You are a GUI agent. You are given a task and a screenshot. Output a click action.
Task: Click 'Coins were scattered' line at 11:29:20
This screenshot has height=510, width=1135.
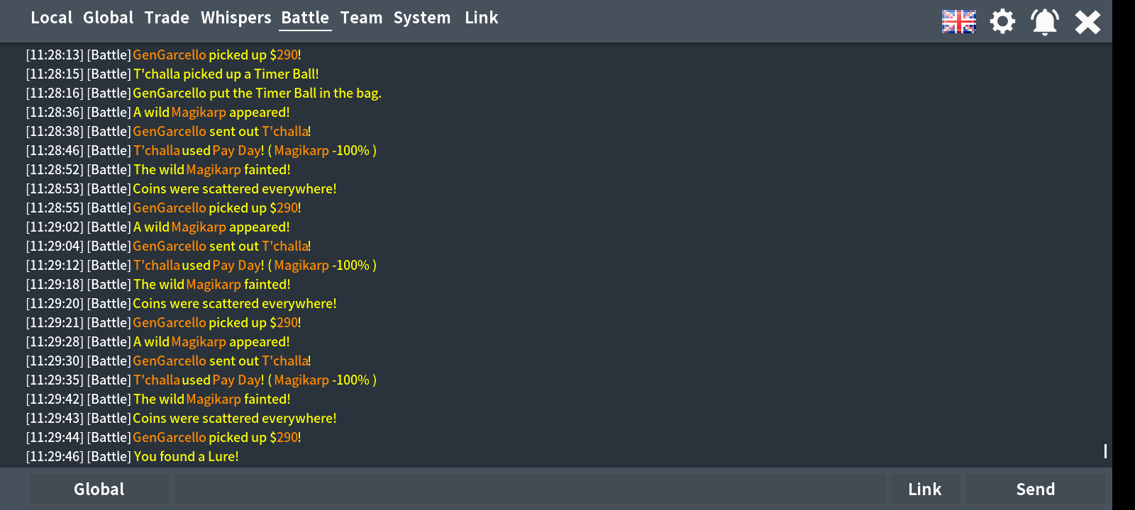click(x=235, y=303)
